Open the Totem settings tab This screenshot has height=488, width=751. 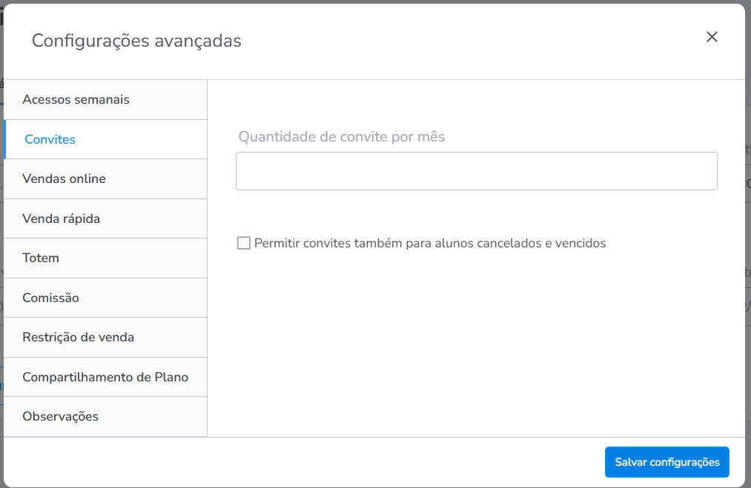tap(41, 258)
